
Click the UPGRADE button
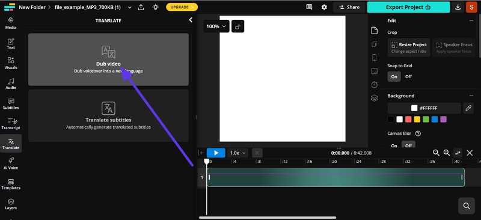182,7
